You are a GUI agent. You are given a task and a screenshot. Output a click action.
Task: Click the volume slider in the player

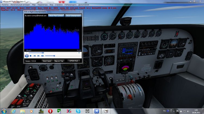(x=50, y=56)
